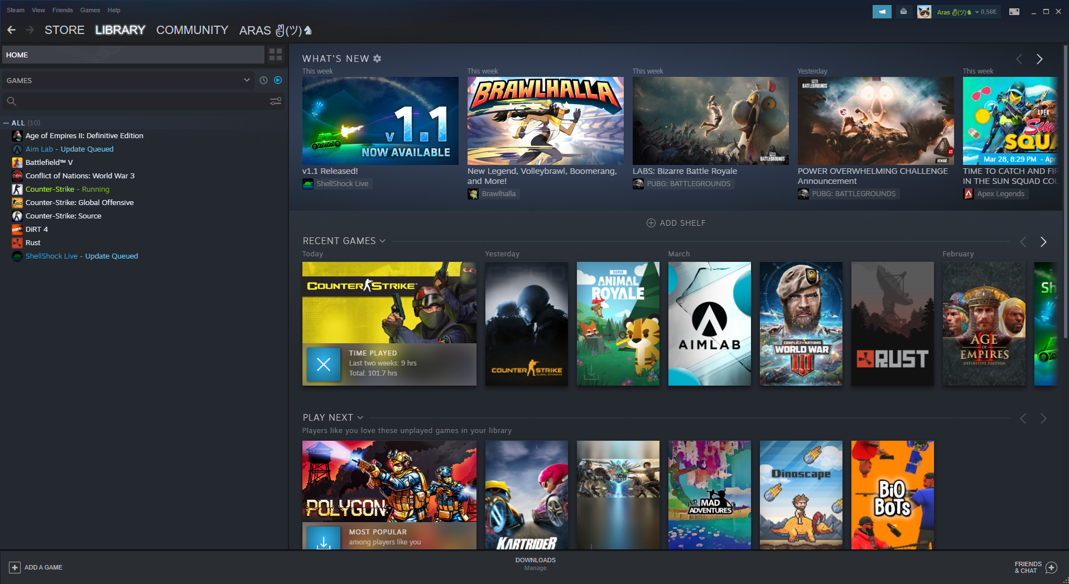
Task: Open the notifications inbox icon
Action: pos(903,12)
